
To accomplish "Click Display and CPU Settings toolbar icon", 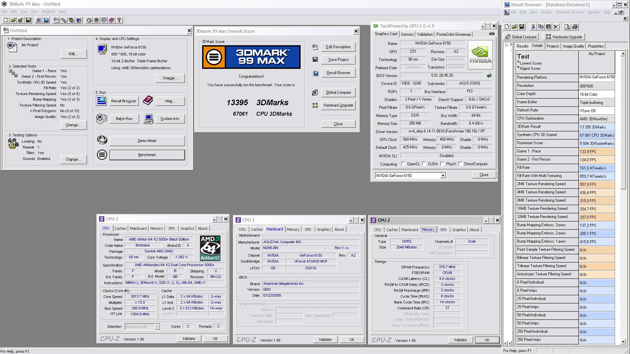I will click(79, 20).
